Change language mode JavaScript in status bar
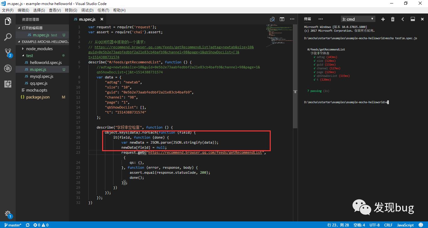The image size is (428, 228). (x=405, y=225)
